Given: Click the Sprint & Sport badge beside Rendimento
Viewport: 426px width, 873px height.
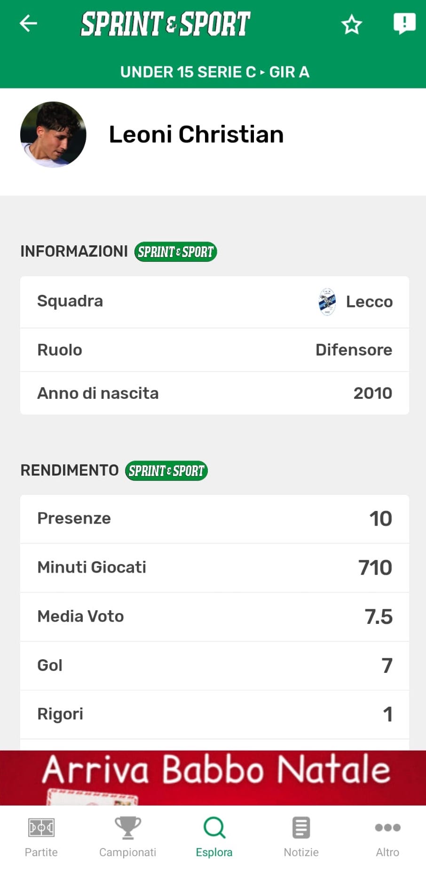Looking at the screenshot, I should 166,470.
